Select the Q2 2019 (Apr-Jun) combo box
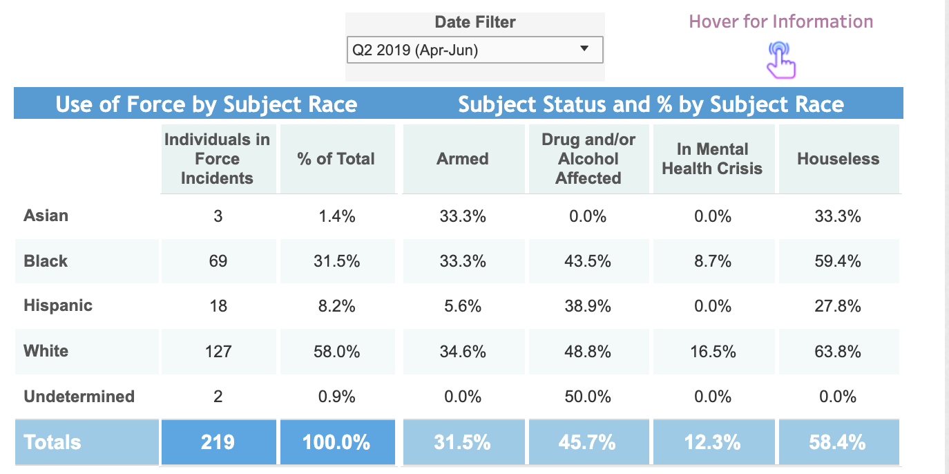The height and width of the screenshot is (474, 949). 474,50
